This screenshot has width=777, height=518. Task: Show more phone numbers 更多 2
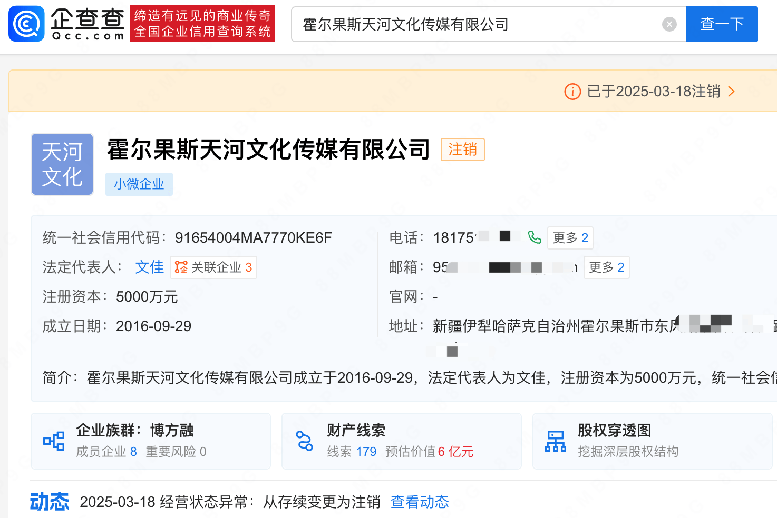click(x=570, y=238)
